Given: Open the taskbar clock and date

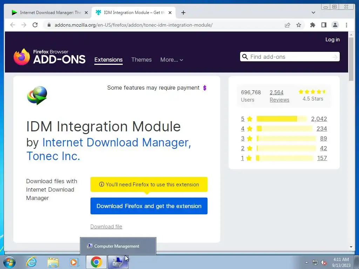Looking at the screenshot, I should coord(341,262).
